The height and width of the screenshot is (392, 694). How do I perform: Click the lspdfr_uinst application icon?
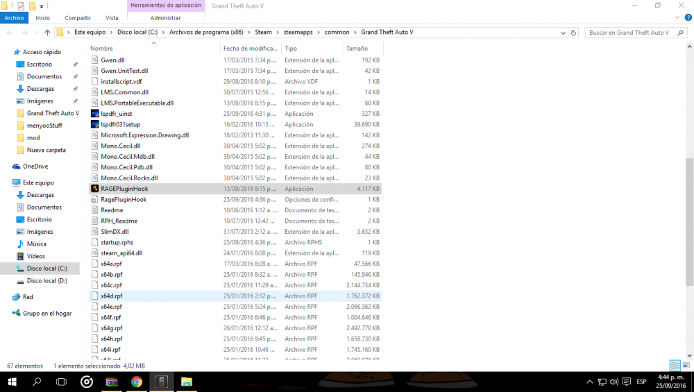pos(94,114)
